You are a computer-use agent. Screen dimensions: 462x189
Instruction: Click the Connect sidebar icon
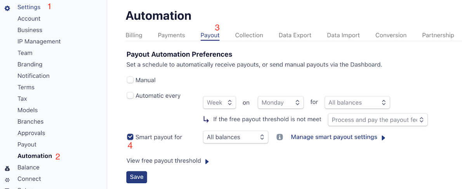click(7, 180)
